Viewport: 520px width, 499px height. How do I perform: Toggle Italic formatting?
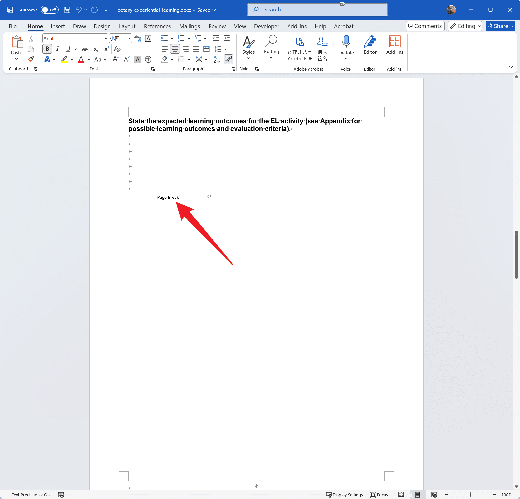(x=58, y=49)
